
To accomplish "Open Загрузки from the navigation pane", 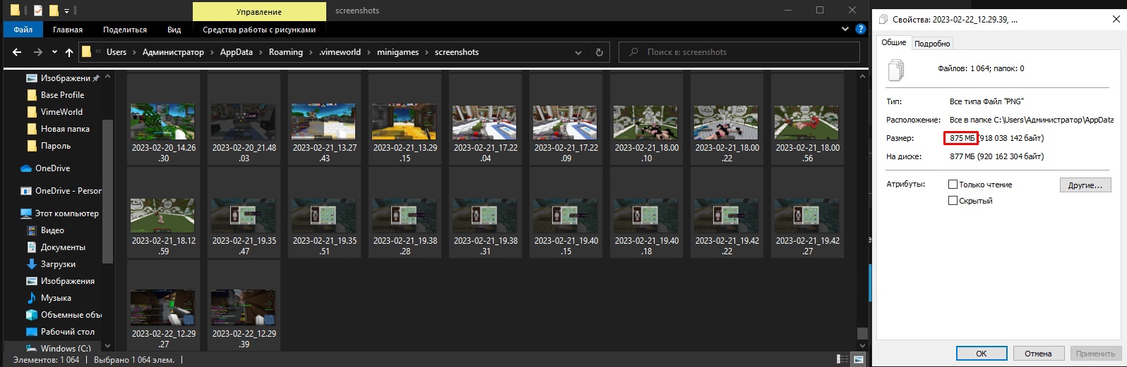I will pos(58,264).
